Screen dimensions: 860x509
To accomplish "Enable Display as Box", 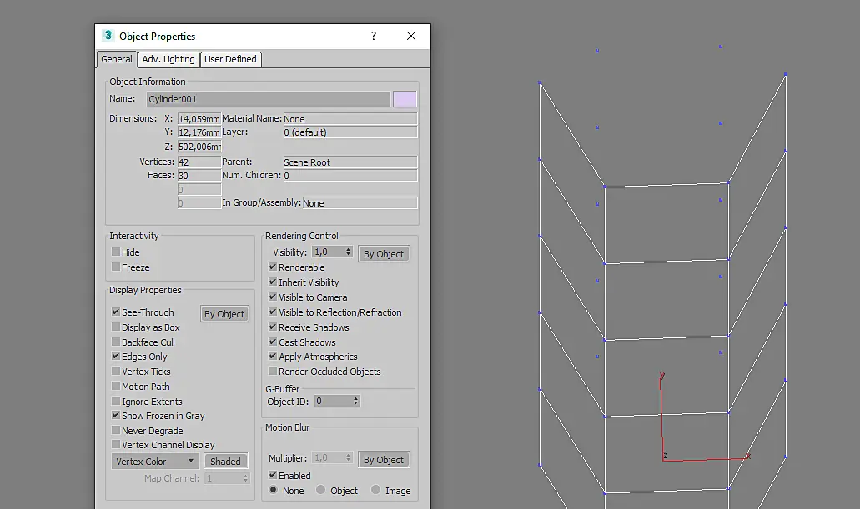I will click(116, 327).
